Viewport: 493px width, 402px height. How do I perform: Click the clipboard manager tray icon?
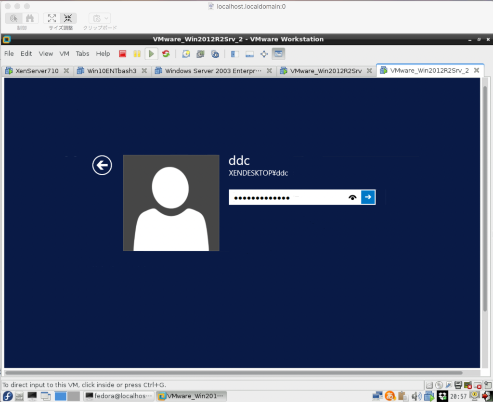(x=403, y=396)
